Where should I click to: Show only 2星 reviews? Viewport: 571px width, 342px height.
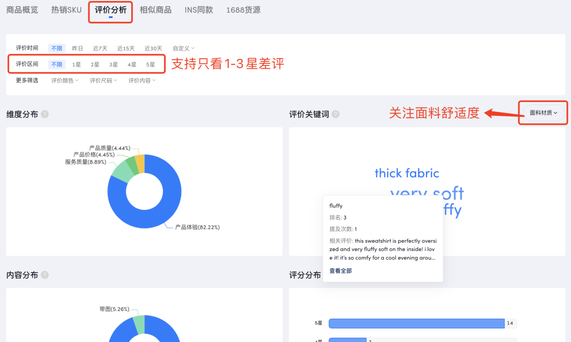[x=95, y=64]
